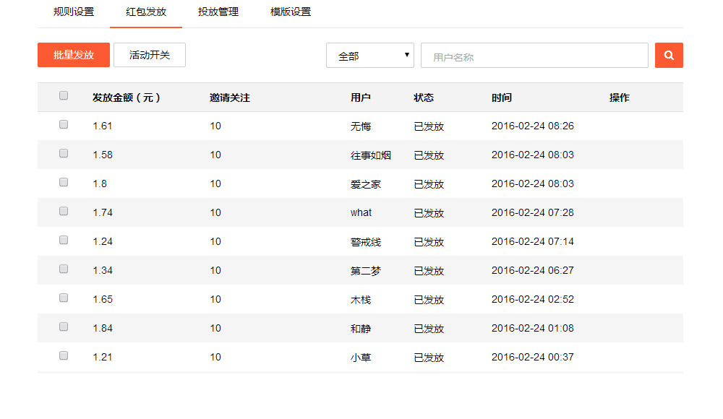Toggle the select-all checkbox in table header

pyautogui.click(x=64, y=95)
